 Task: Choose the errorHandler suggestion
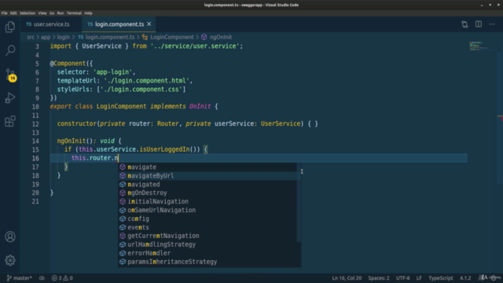click(x=207, y=253)
